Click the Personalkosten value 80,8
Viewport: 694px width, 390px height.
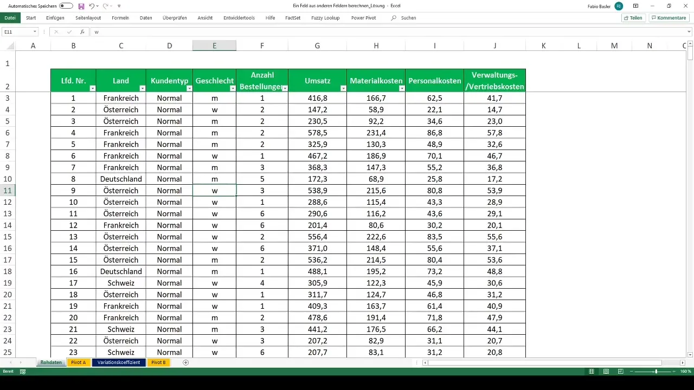pos(434,191)
